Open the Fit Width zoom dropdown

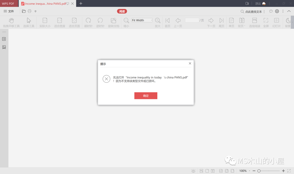(142, 20)
